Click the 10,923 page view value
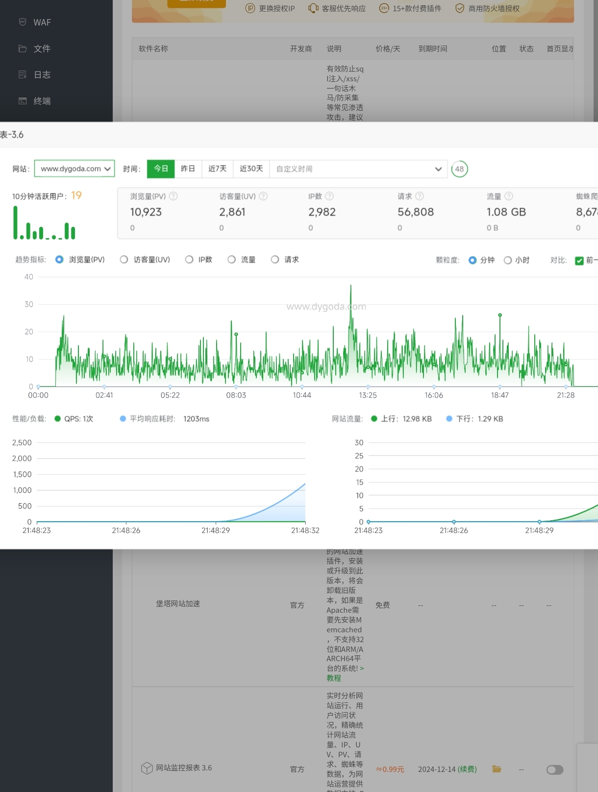 click(146, 212)
